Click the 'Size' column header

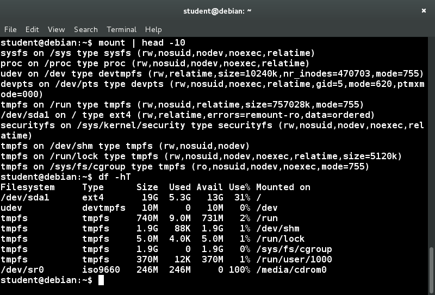click(x=147, y=187)
